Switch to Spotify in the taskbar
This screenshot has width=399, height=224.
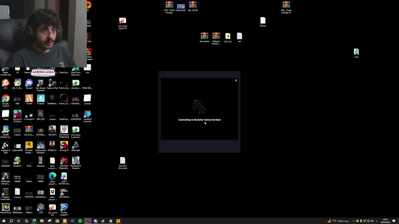pos(80,221)
